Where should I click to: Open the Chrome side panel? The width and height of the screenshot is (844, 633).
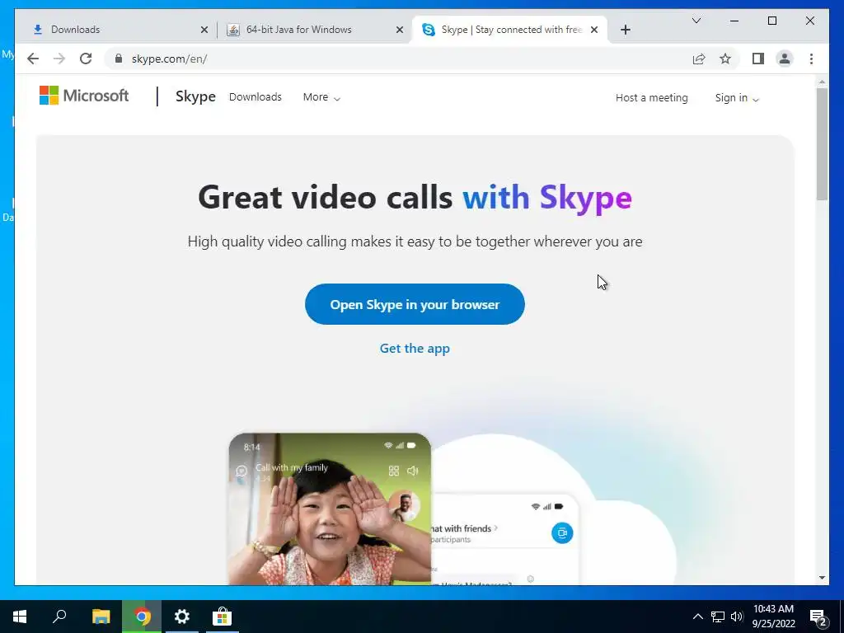758,59
